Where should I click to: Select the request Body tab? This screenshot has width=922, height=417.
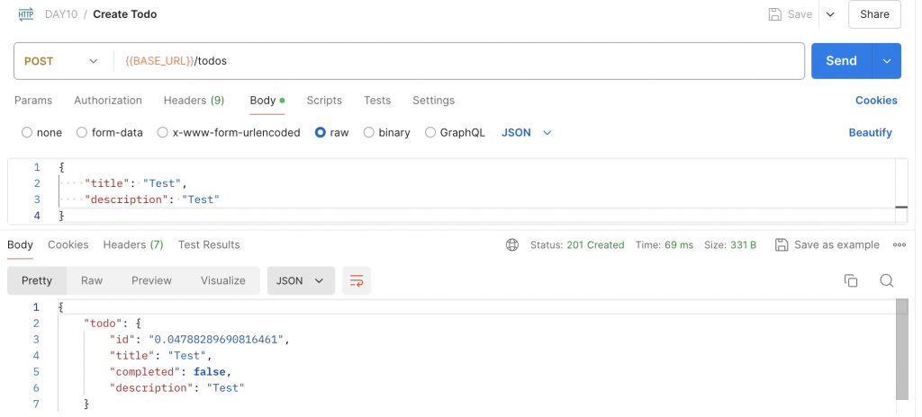pos(267,101)
